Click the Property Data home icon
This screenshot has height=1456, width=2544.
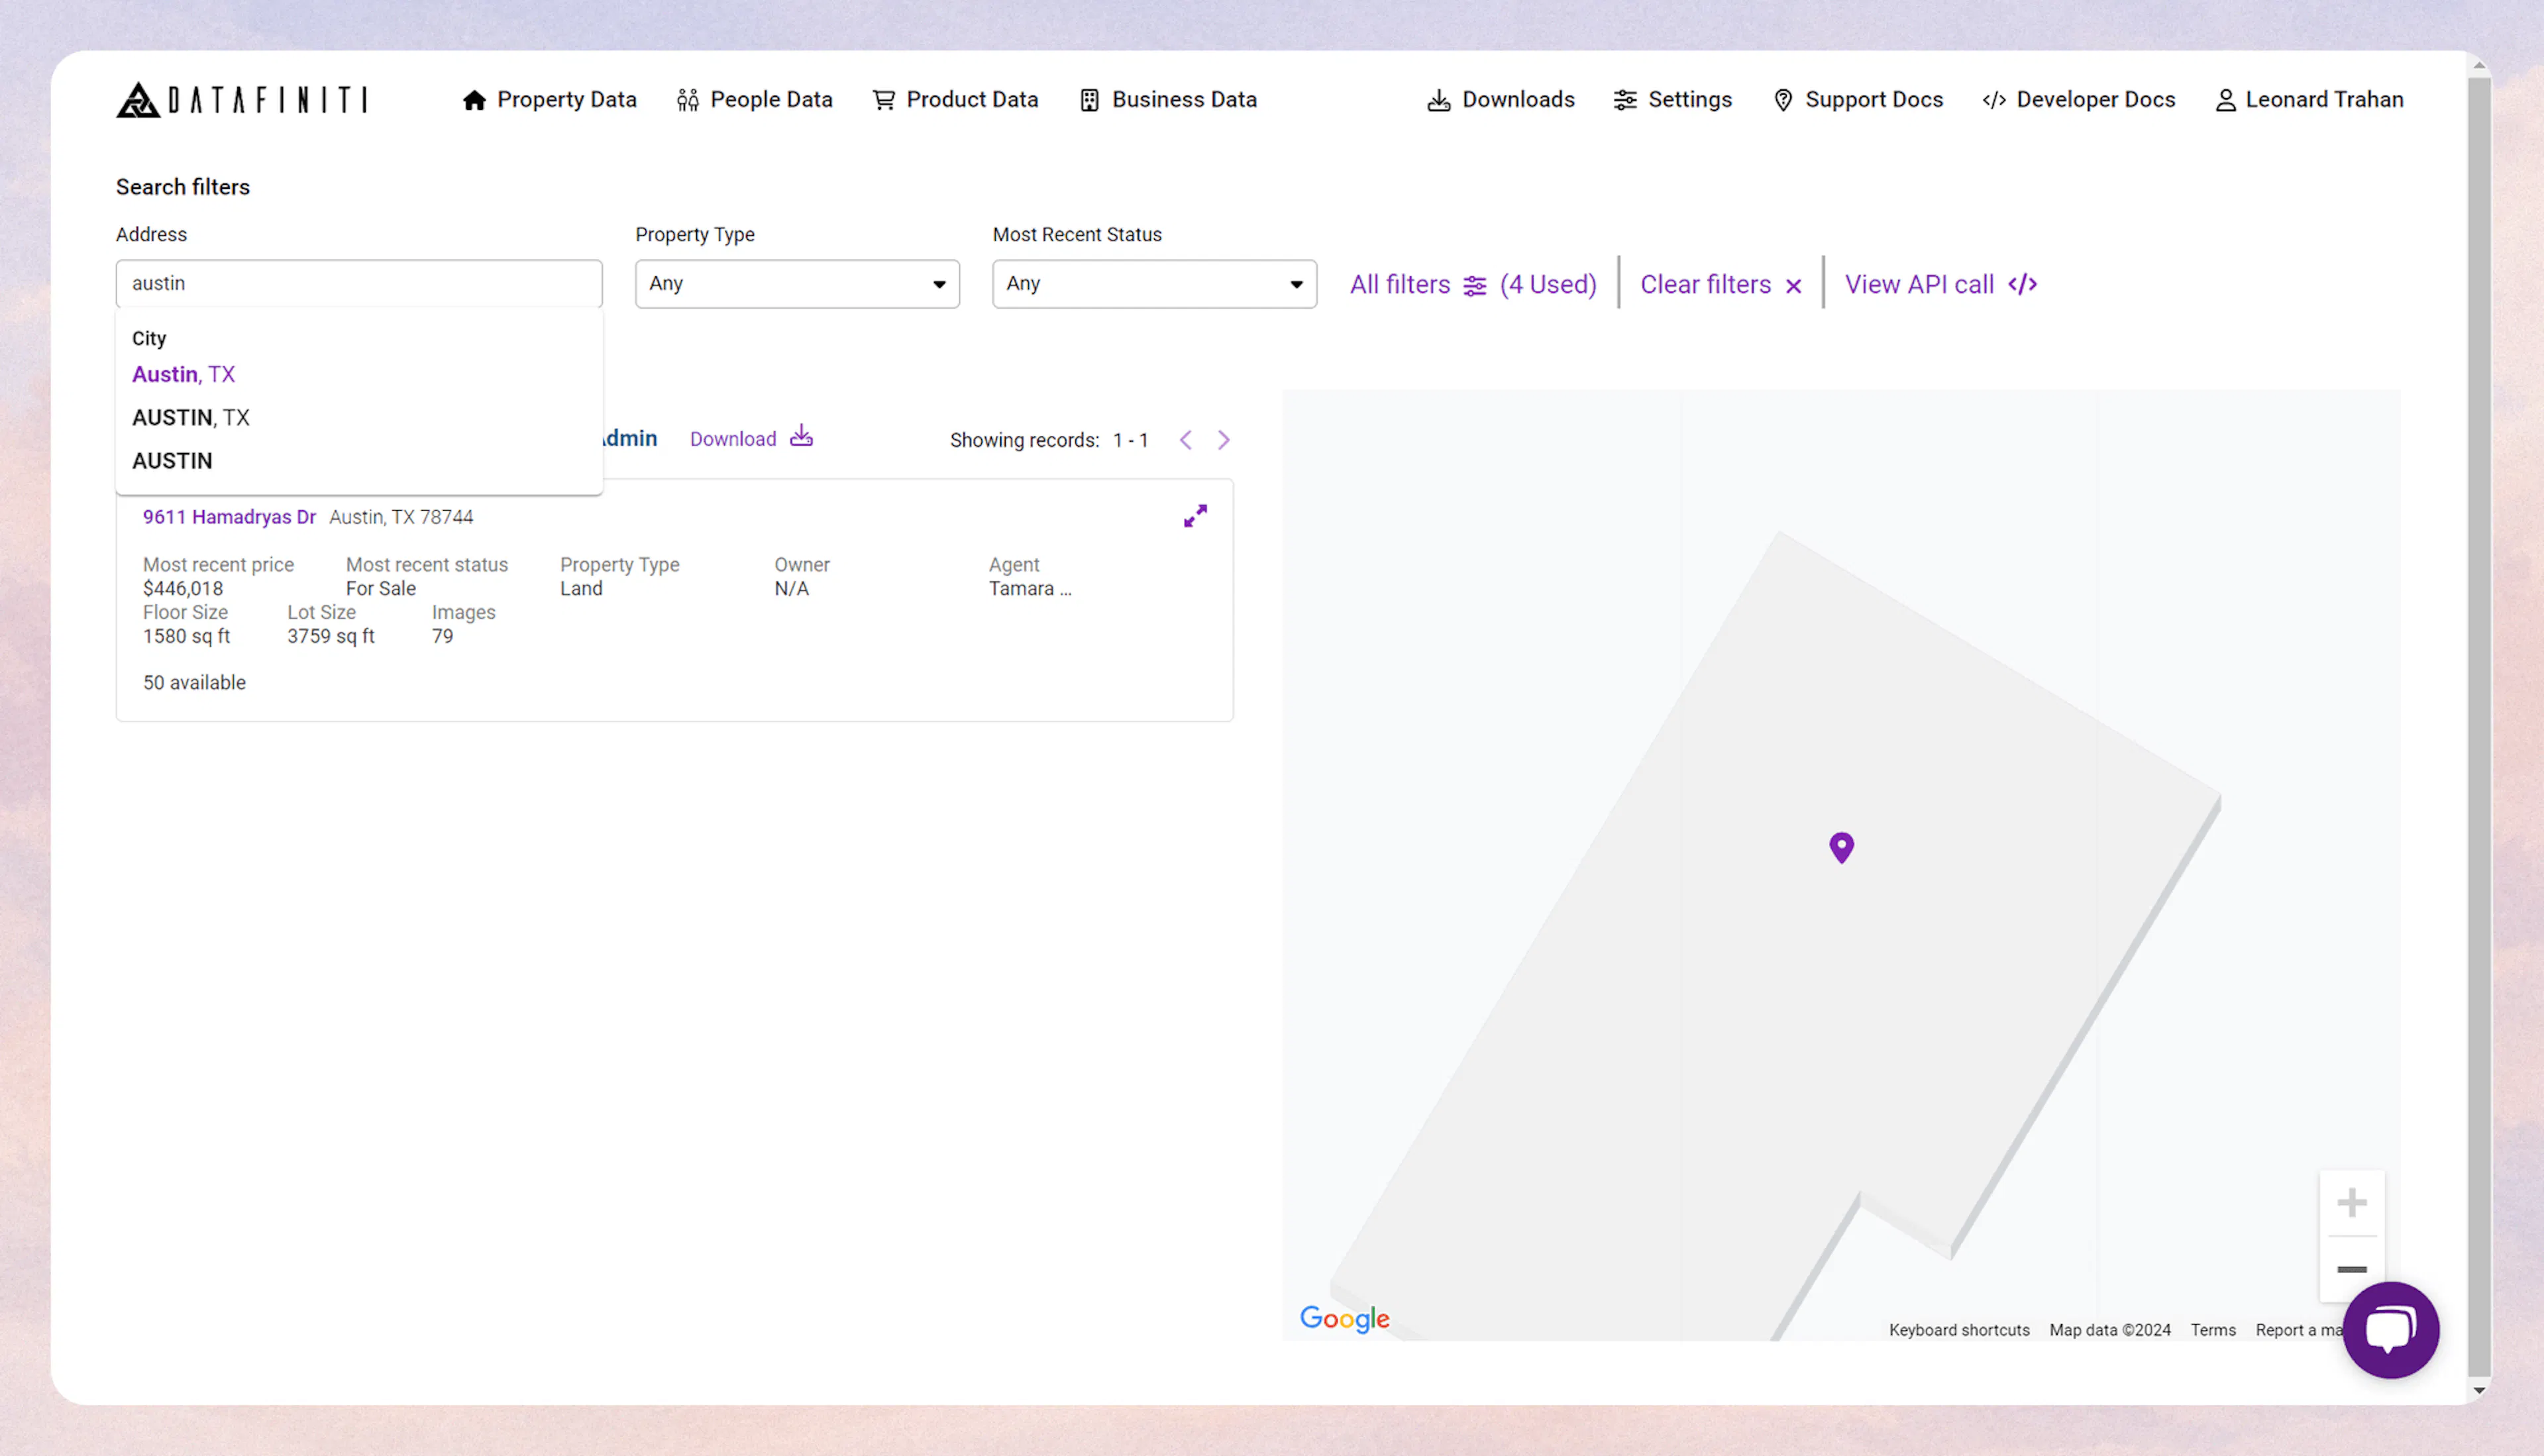point(475,99)
